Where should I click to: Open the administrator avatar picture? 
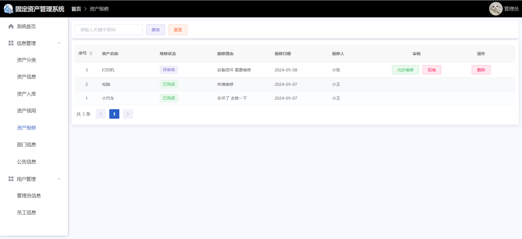[x=496, y=9]
